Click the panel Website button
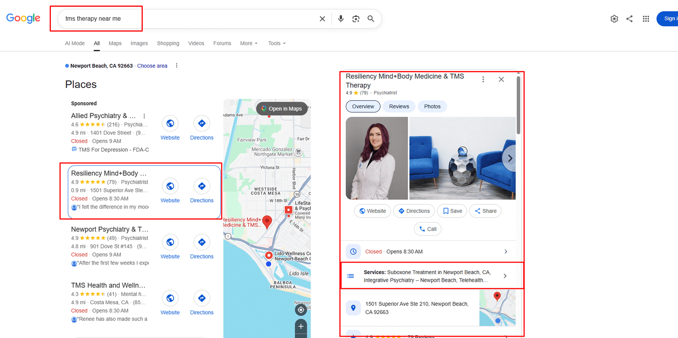This screenshot has width=678, height=338. [372, 211]
